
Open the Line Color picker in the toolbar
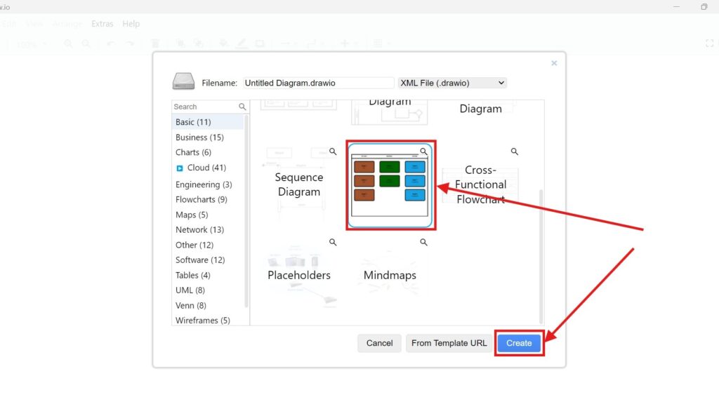tap(241, 43)
